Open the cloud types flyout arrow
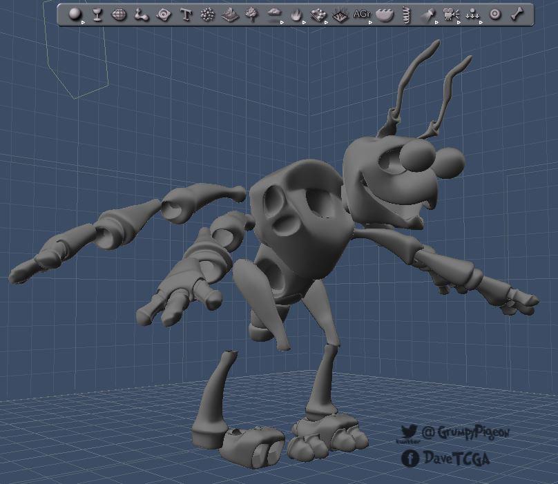The height and width of the screenshot is (484, 558). pyautogui.click(x=282, y=22)
